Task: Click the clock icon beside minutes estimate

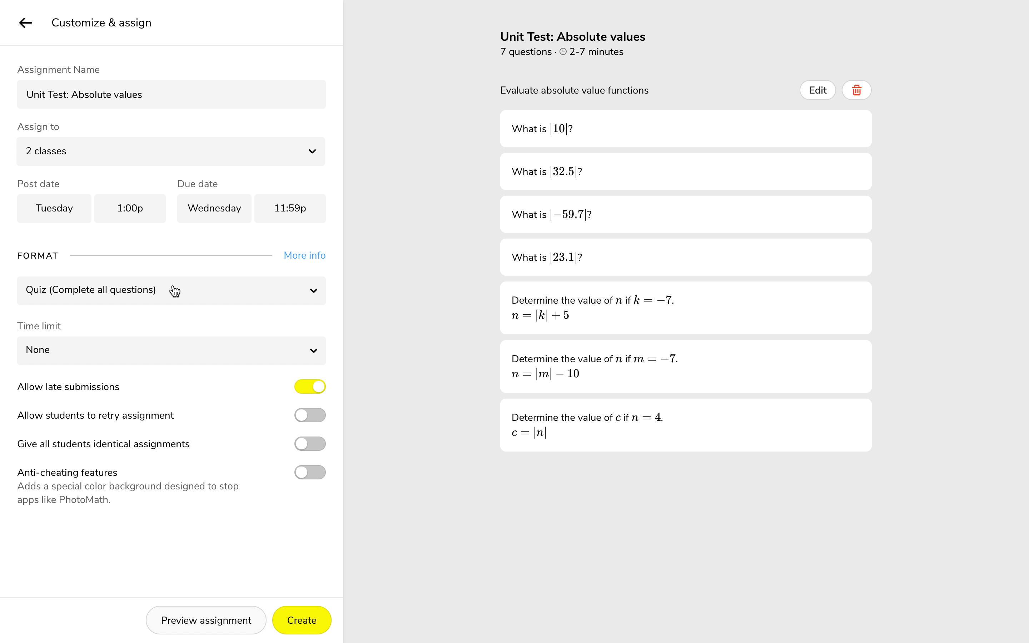Action: pyautogui.click(x=563, y=52)
